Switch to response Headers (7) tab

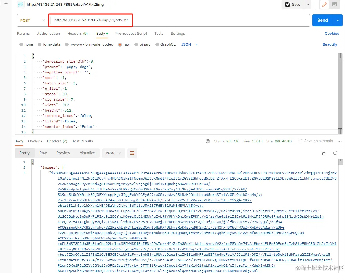point(57,141)
